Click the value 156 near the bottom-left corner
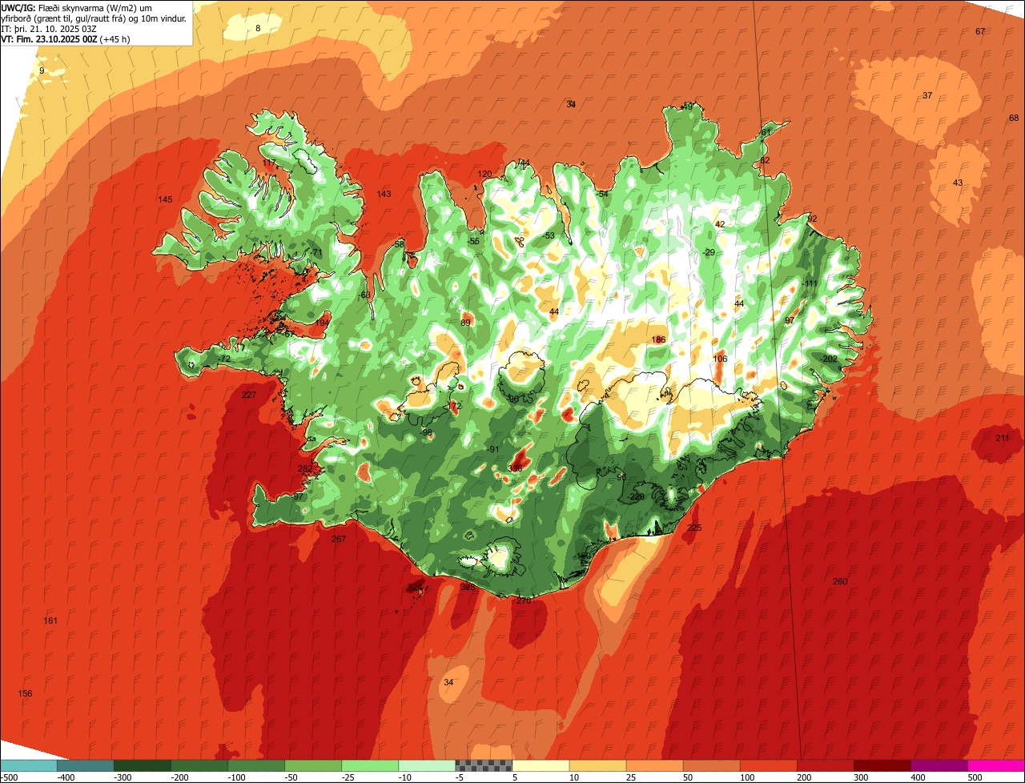This screenshot has height=783, width=1025. pos(26,693)
